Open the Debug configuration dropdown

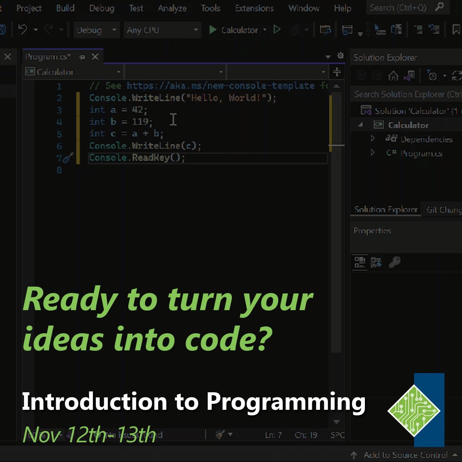(x=97, y=30)
